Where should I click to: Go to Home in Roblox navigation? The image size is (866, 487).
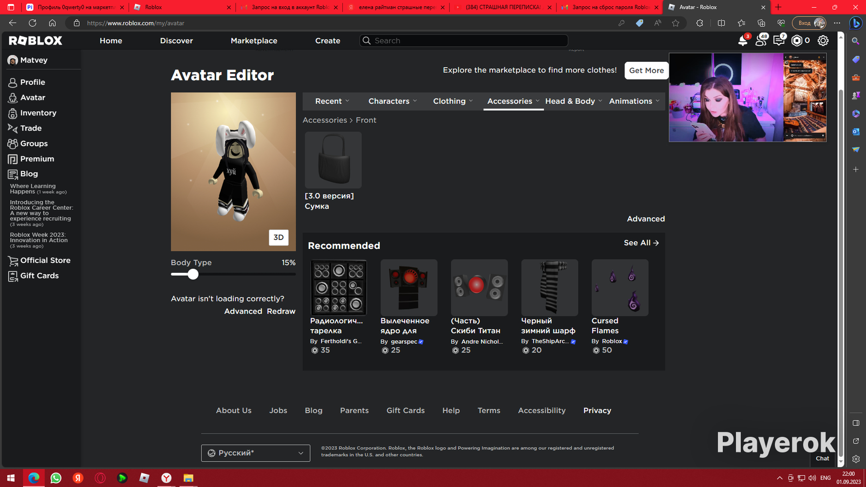point(111,41)
